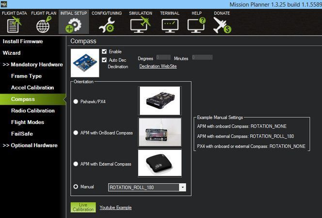Open the Flight Data screen icon
The height and width of the screenshot is (218, 322).
click(14, 25)
